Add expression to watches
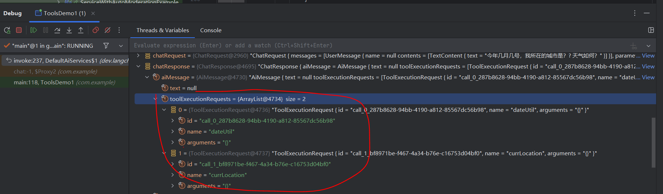663x194 pixels. click(634, 46)
